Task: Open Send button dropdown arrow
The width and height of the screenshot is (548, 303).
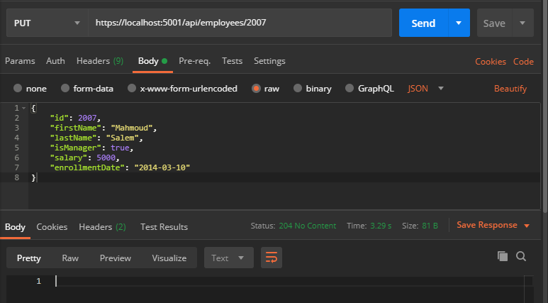Action: pos(459,23)
